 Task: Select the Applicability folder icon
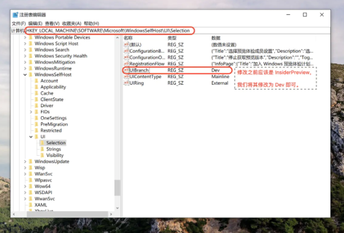point(37,87)
